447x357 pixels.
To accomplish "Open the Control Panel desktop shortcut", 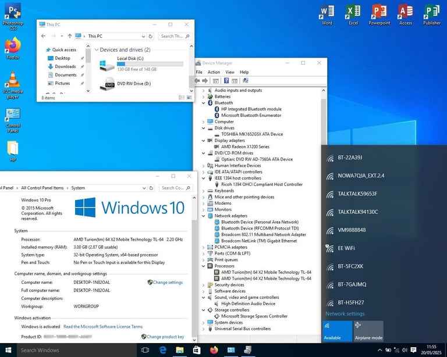I will tap(13, 120).
